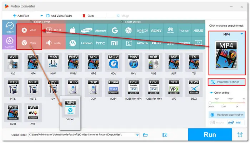Switch to the 4K/HD format category
This screenshot has width=250, height=143.
[x=54, y=30]
